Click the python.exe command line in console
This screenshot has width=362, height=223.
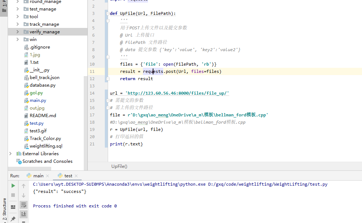180,184
